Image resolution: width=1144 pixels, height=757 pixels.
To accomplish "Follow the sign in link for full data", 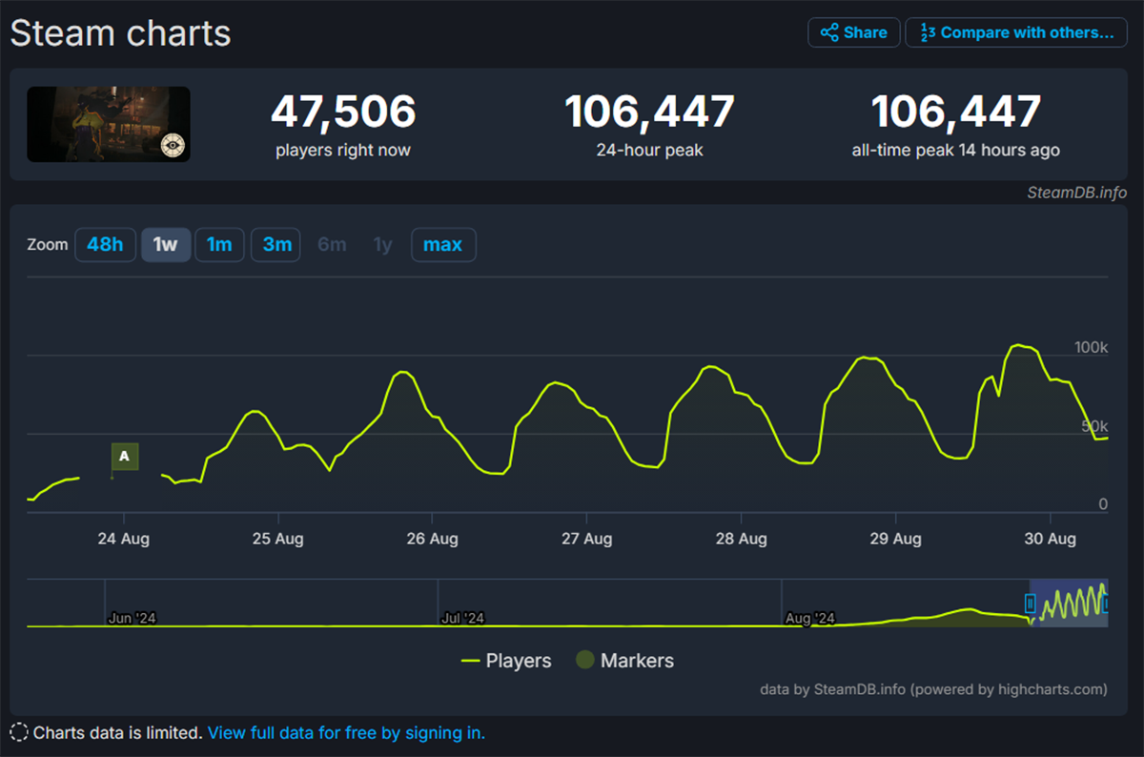I will (x=346, y=732).
